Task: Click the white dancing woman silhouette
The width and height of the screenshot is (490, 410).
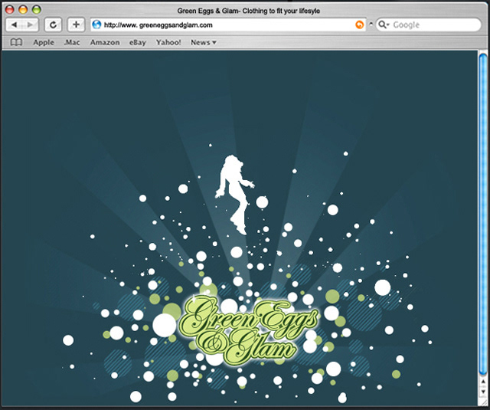Action: (235, 194)
